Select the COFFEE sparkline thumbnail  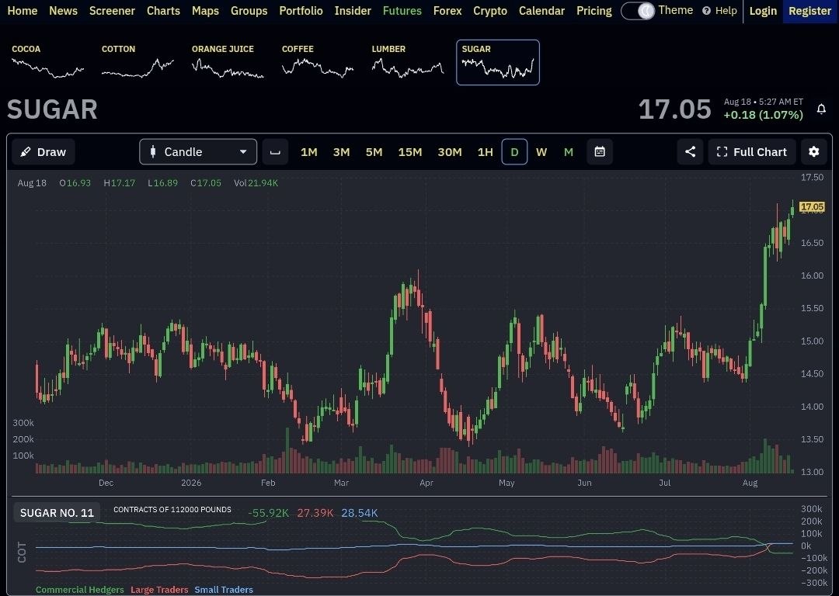click(x=317, y=62)
